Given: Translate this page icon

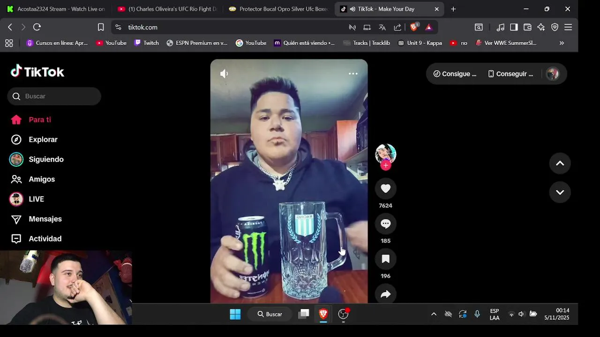Looking at the screenshot, I should 382,27.
